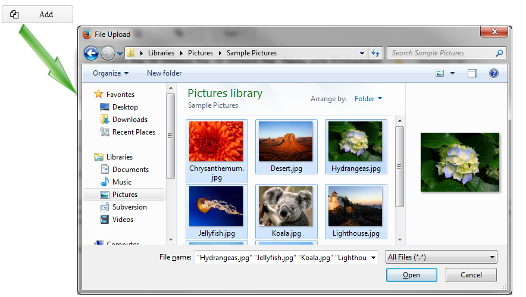Click the folder icon in the address bar
The height and width of the screenshot is (297, 526).
pyautogui.click(x=130, y=53)
